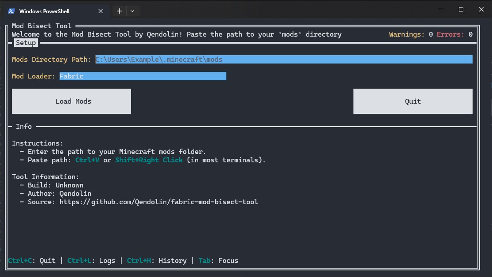Click the 'Enter the path' instruction line
This screenshot has width=492, height=277.
tap(113, 152)
